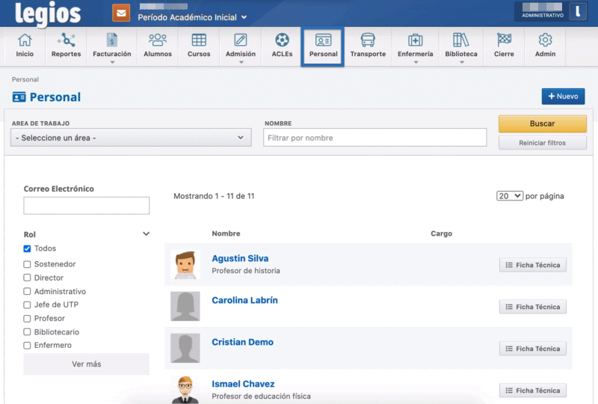
Task: Check the Profesor role checkbox
Action: 28,319
